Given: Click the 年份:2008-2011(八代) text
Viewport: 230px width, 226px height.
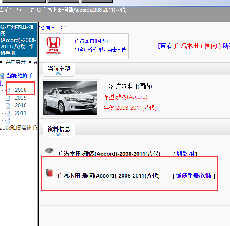Looking at the screenshot, I should pyautogui.click(x=130, y=108).
